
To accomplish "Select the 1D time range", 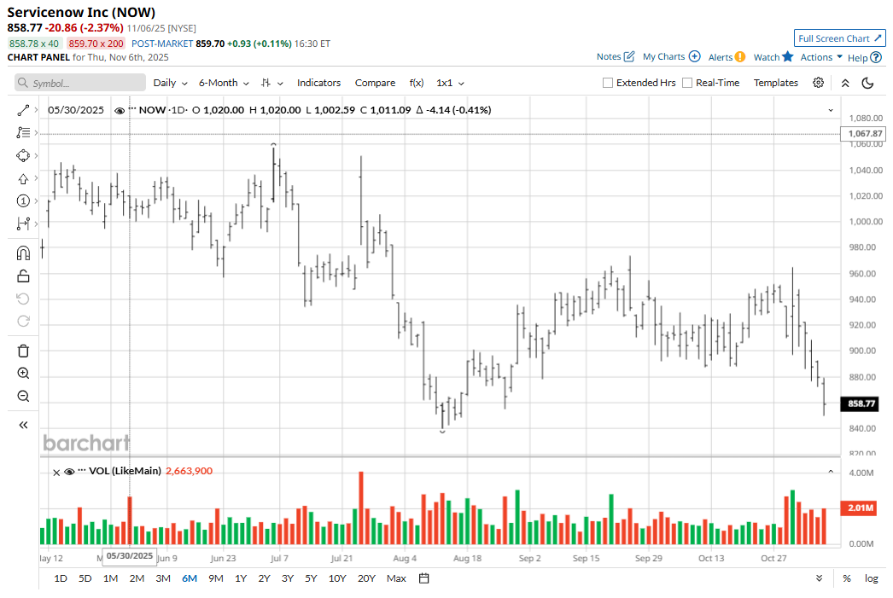I will click(x=61, y=578).
